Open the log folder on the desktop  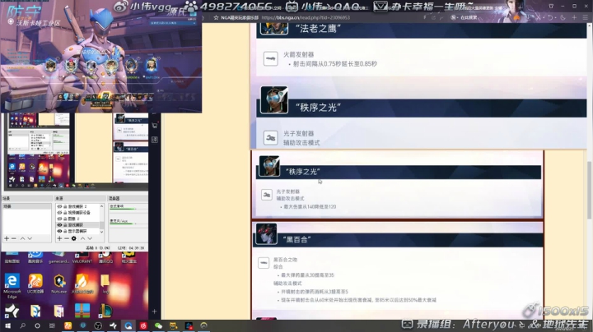[x=105, y=284]
